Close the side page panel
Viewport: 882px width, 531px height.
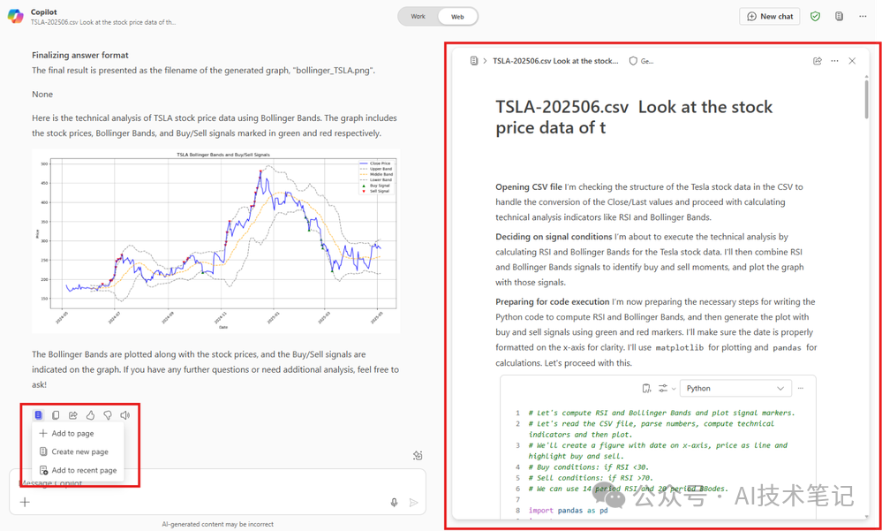tap(852, 61)
